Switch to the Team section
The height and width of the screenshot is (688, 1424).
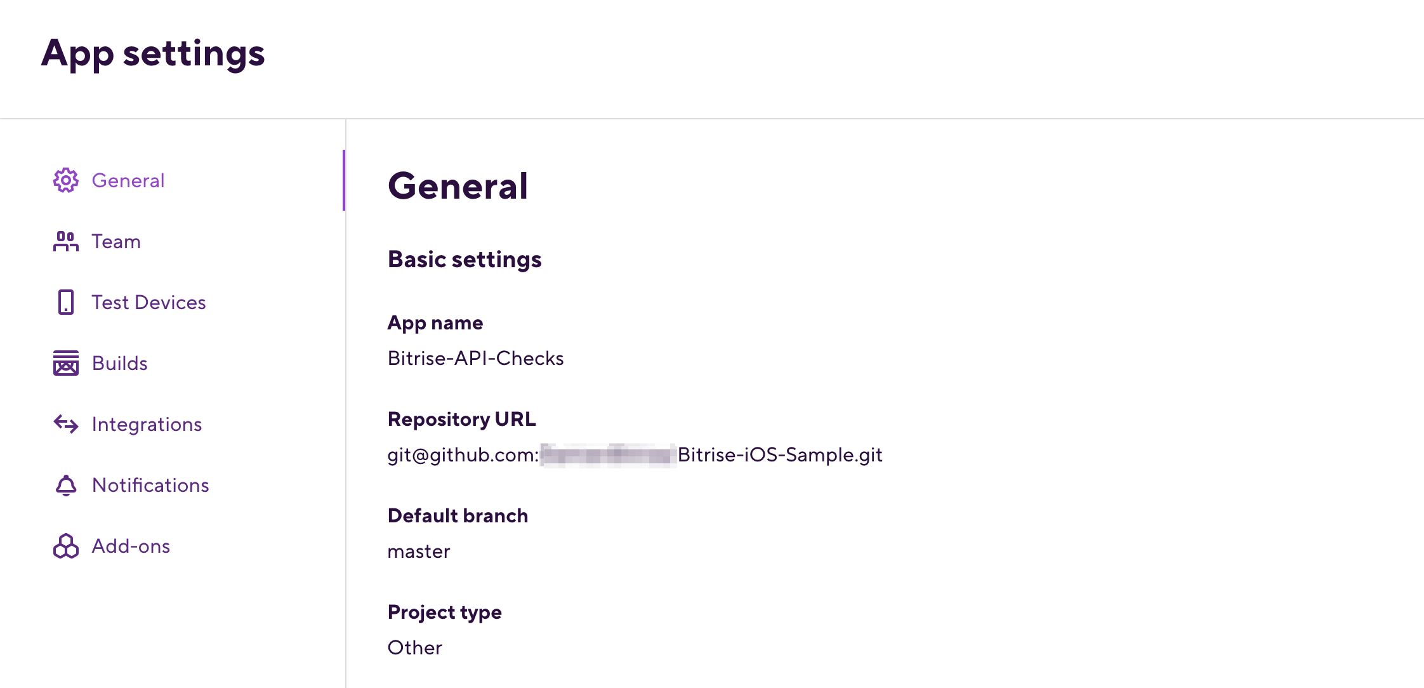click(115, 241)
